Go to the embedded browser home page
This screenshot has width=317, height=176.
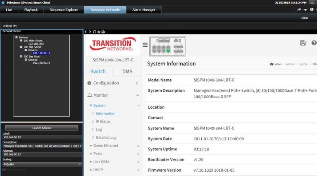point(99,32)
